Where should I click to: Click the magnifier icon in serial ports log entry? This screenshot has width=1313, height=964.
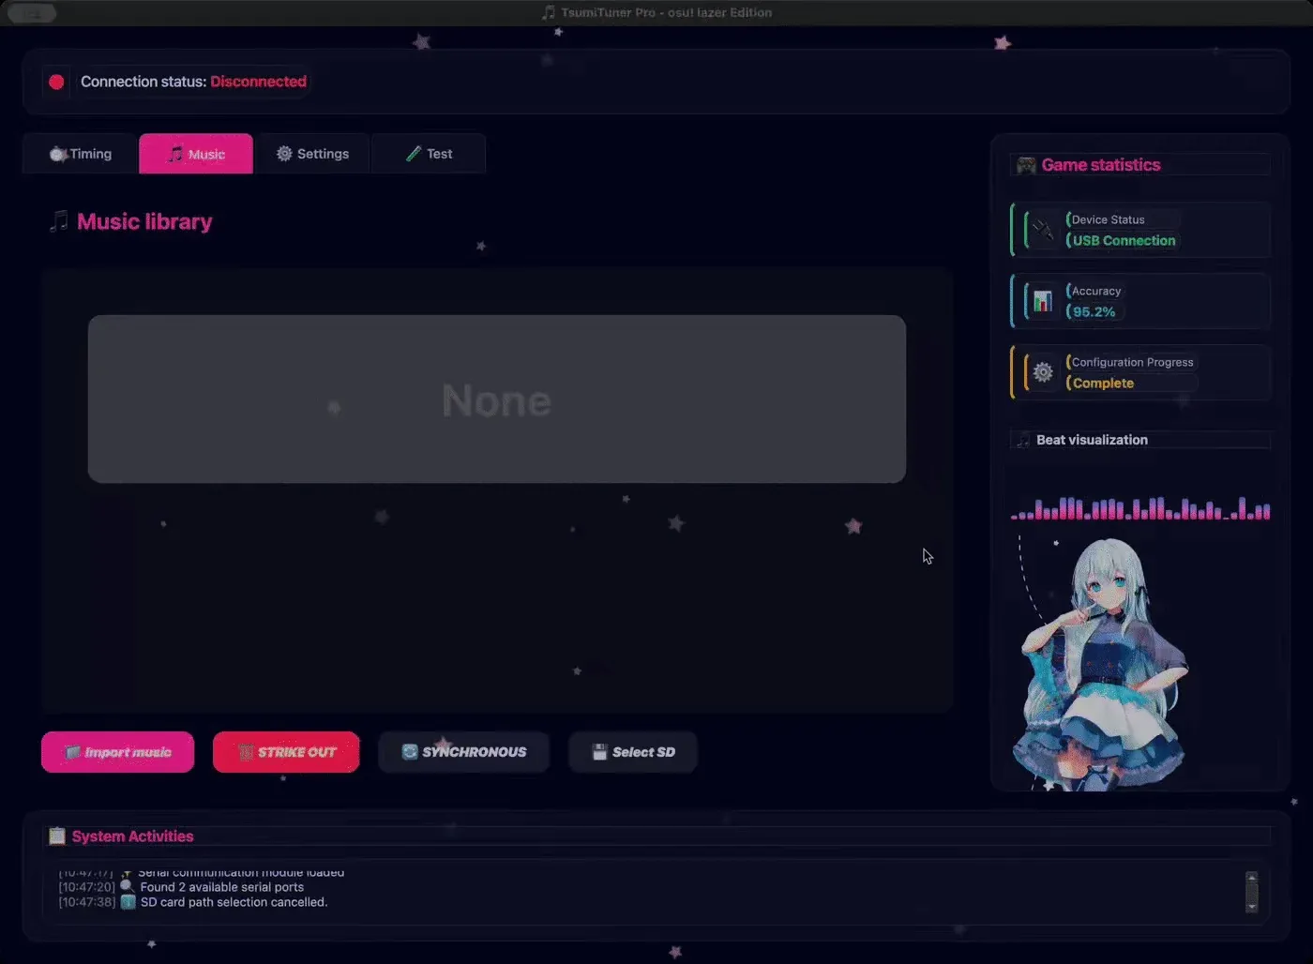pos(128,886)
